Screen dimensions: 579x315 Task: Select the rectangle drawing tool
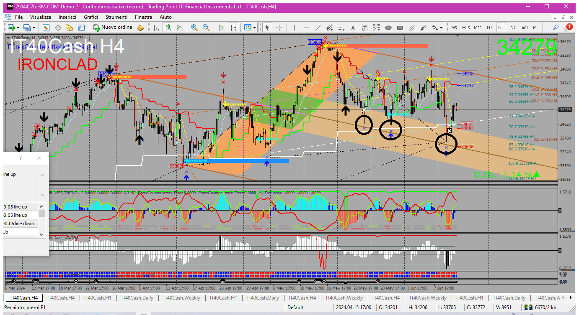400,28
